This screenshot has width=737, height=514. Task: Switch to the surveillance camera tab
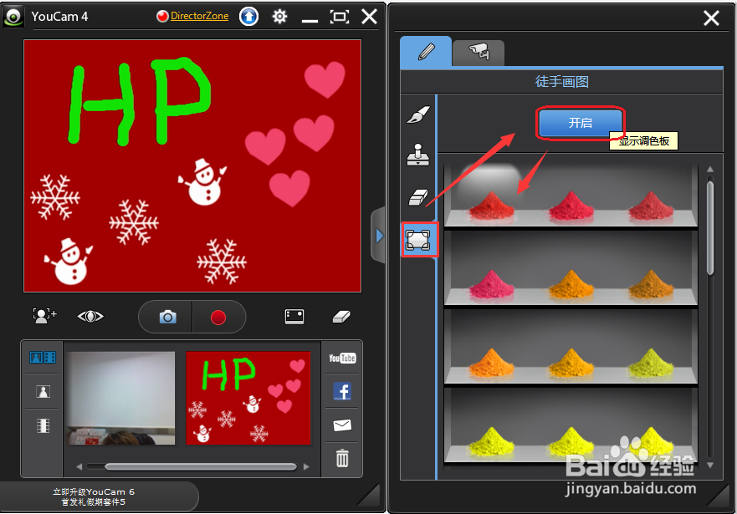coord(479,52)
